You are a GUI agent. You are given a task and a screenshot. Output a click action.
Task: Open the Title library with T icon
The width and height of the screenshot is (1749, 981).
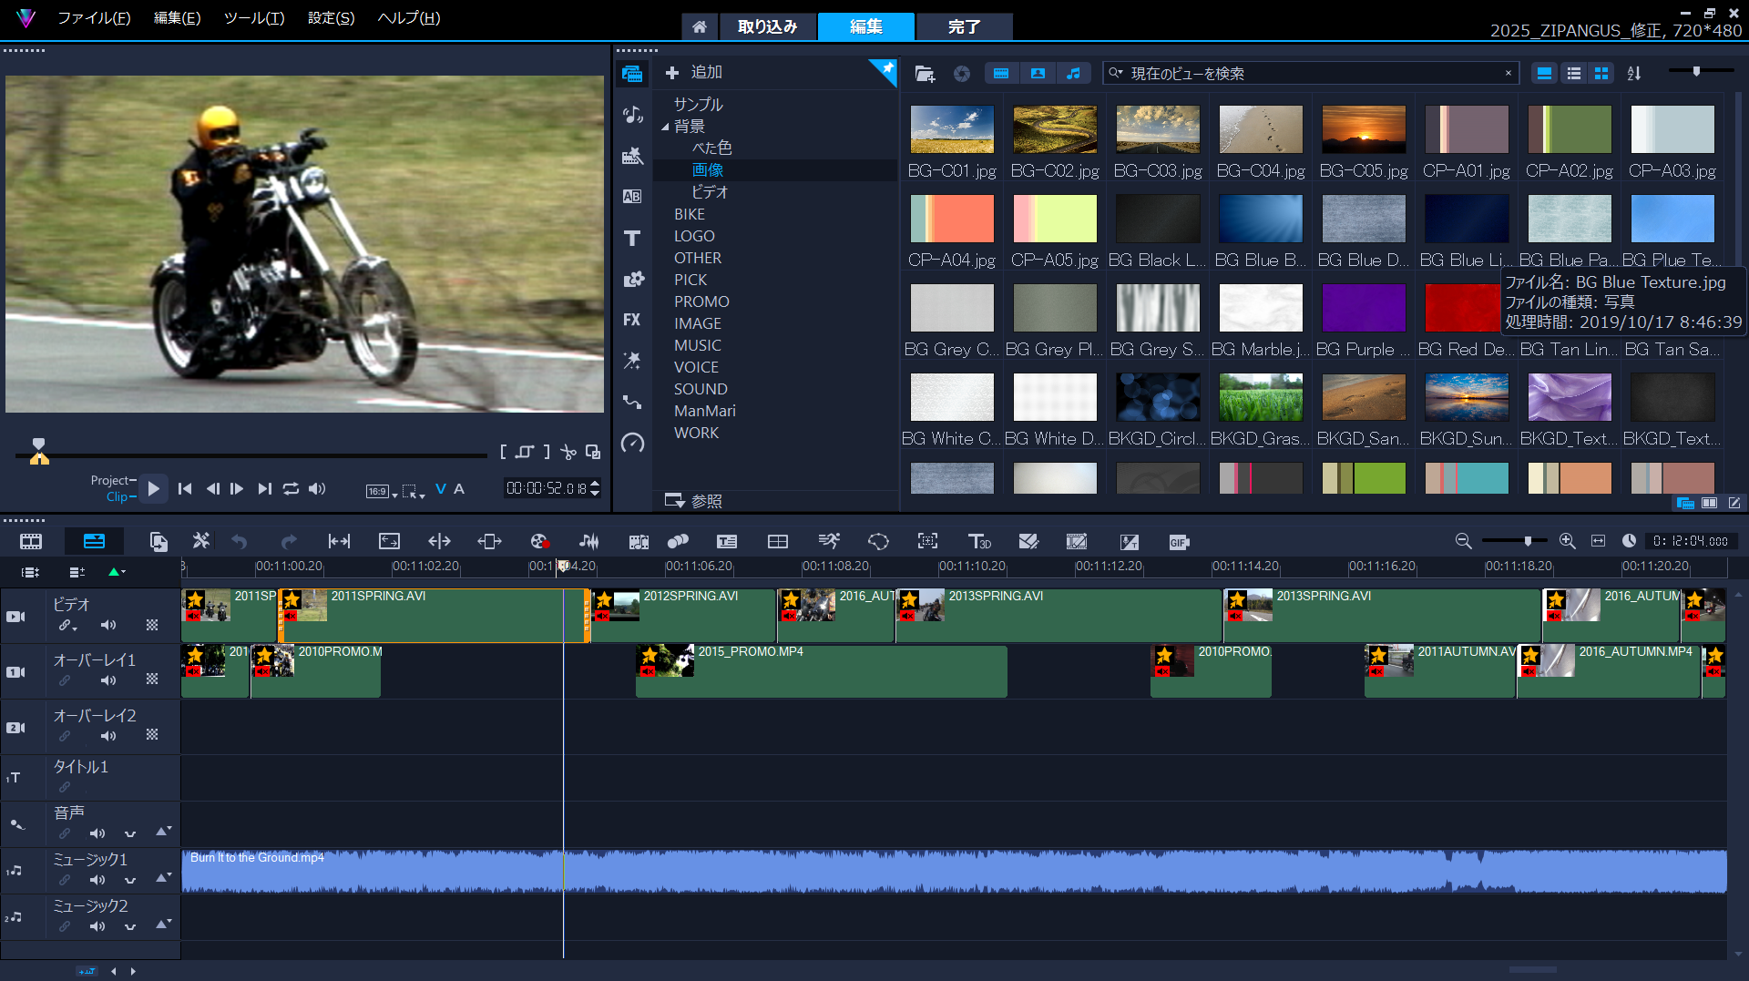pos(632,238)
